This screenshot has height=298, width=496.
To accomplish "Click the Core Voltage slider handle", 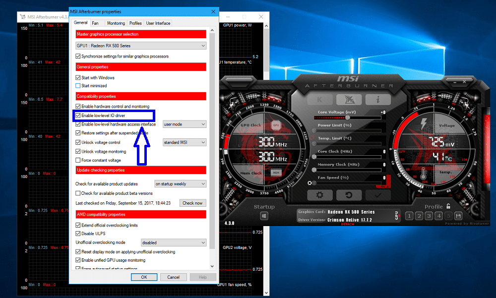I will point(348,118).
